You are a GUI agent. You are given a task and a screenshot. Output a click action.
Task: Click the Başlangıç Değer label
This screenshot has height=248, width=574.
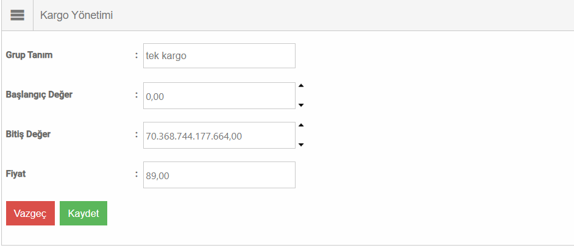[39, 94]
